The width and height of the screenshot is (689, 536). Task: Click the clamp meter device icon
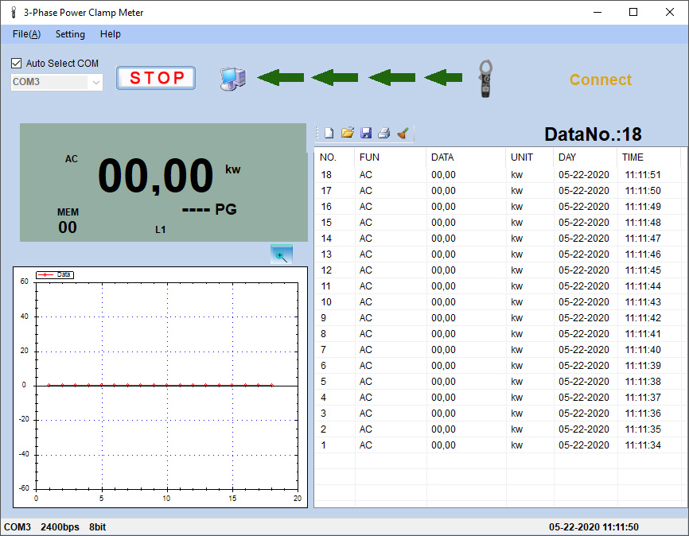(486, 79)
